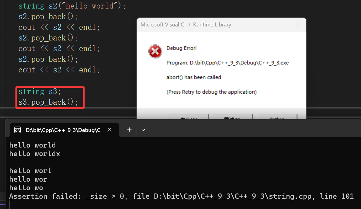Viewport: 361px width, 209px height.
Task: Click the "Press Retry to debug the application" text
Action: pos(211,92)
